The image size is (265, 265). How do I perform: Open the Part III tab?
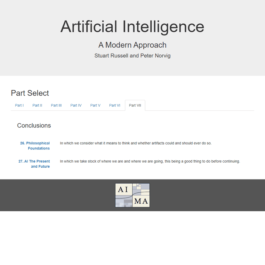56,105
